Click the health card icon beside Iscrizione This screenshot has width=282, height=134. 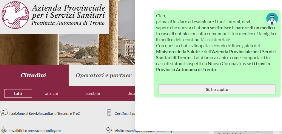pyautogui.click(x=4, y=113)
